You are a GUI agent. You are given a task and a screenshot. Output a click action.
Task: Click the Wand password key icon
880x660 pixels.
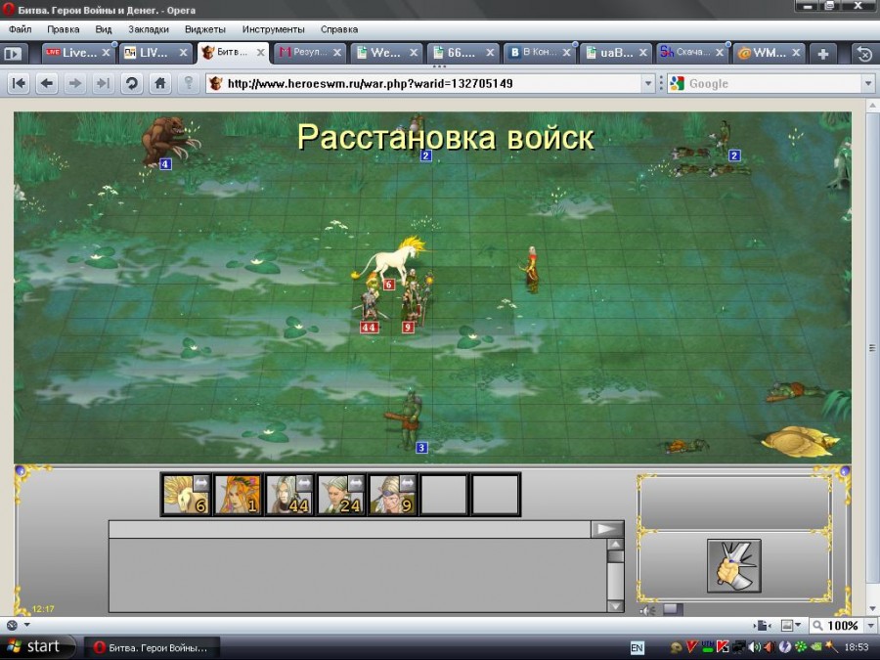[189, 84]
